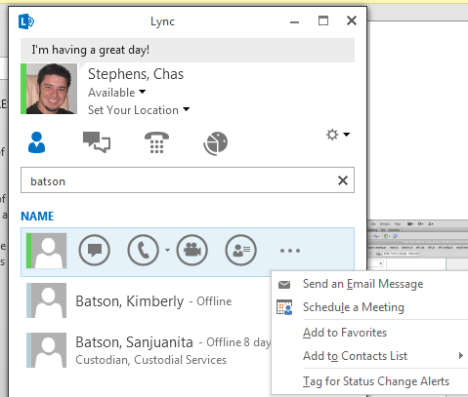Screen dimensions: 468x397
Task: Call the selected contact via phone icon
Action: 144,251
